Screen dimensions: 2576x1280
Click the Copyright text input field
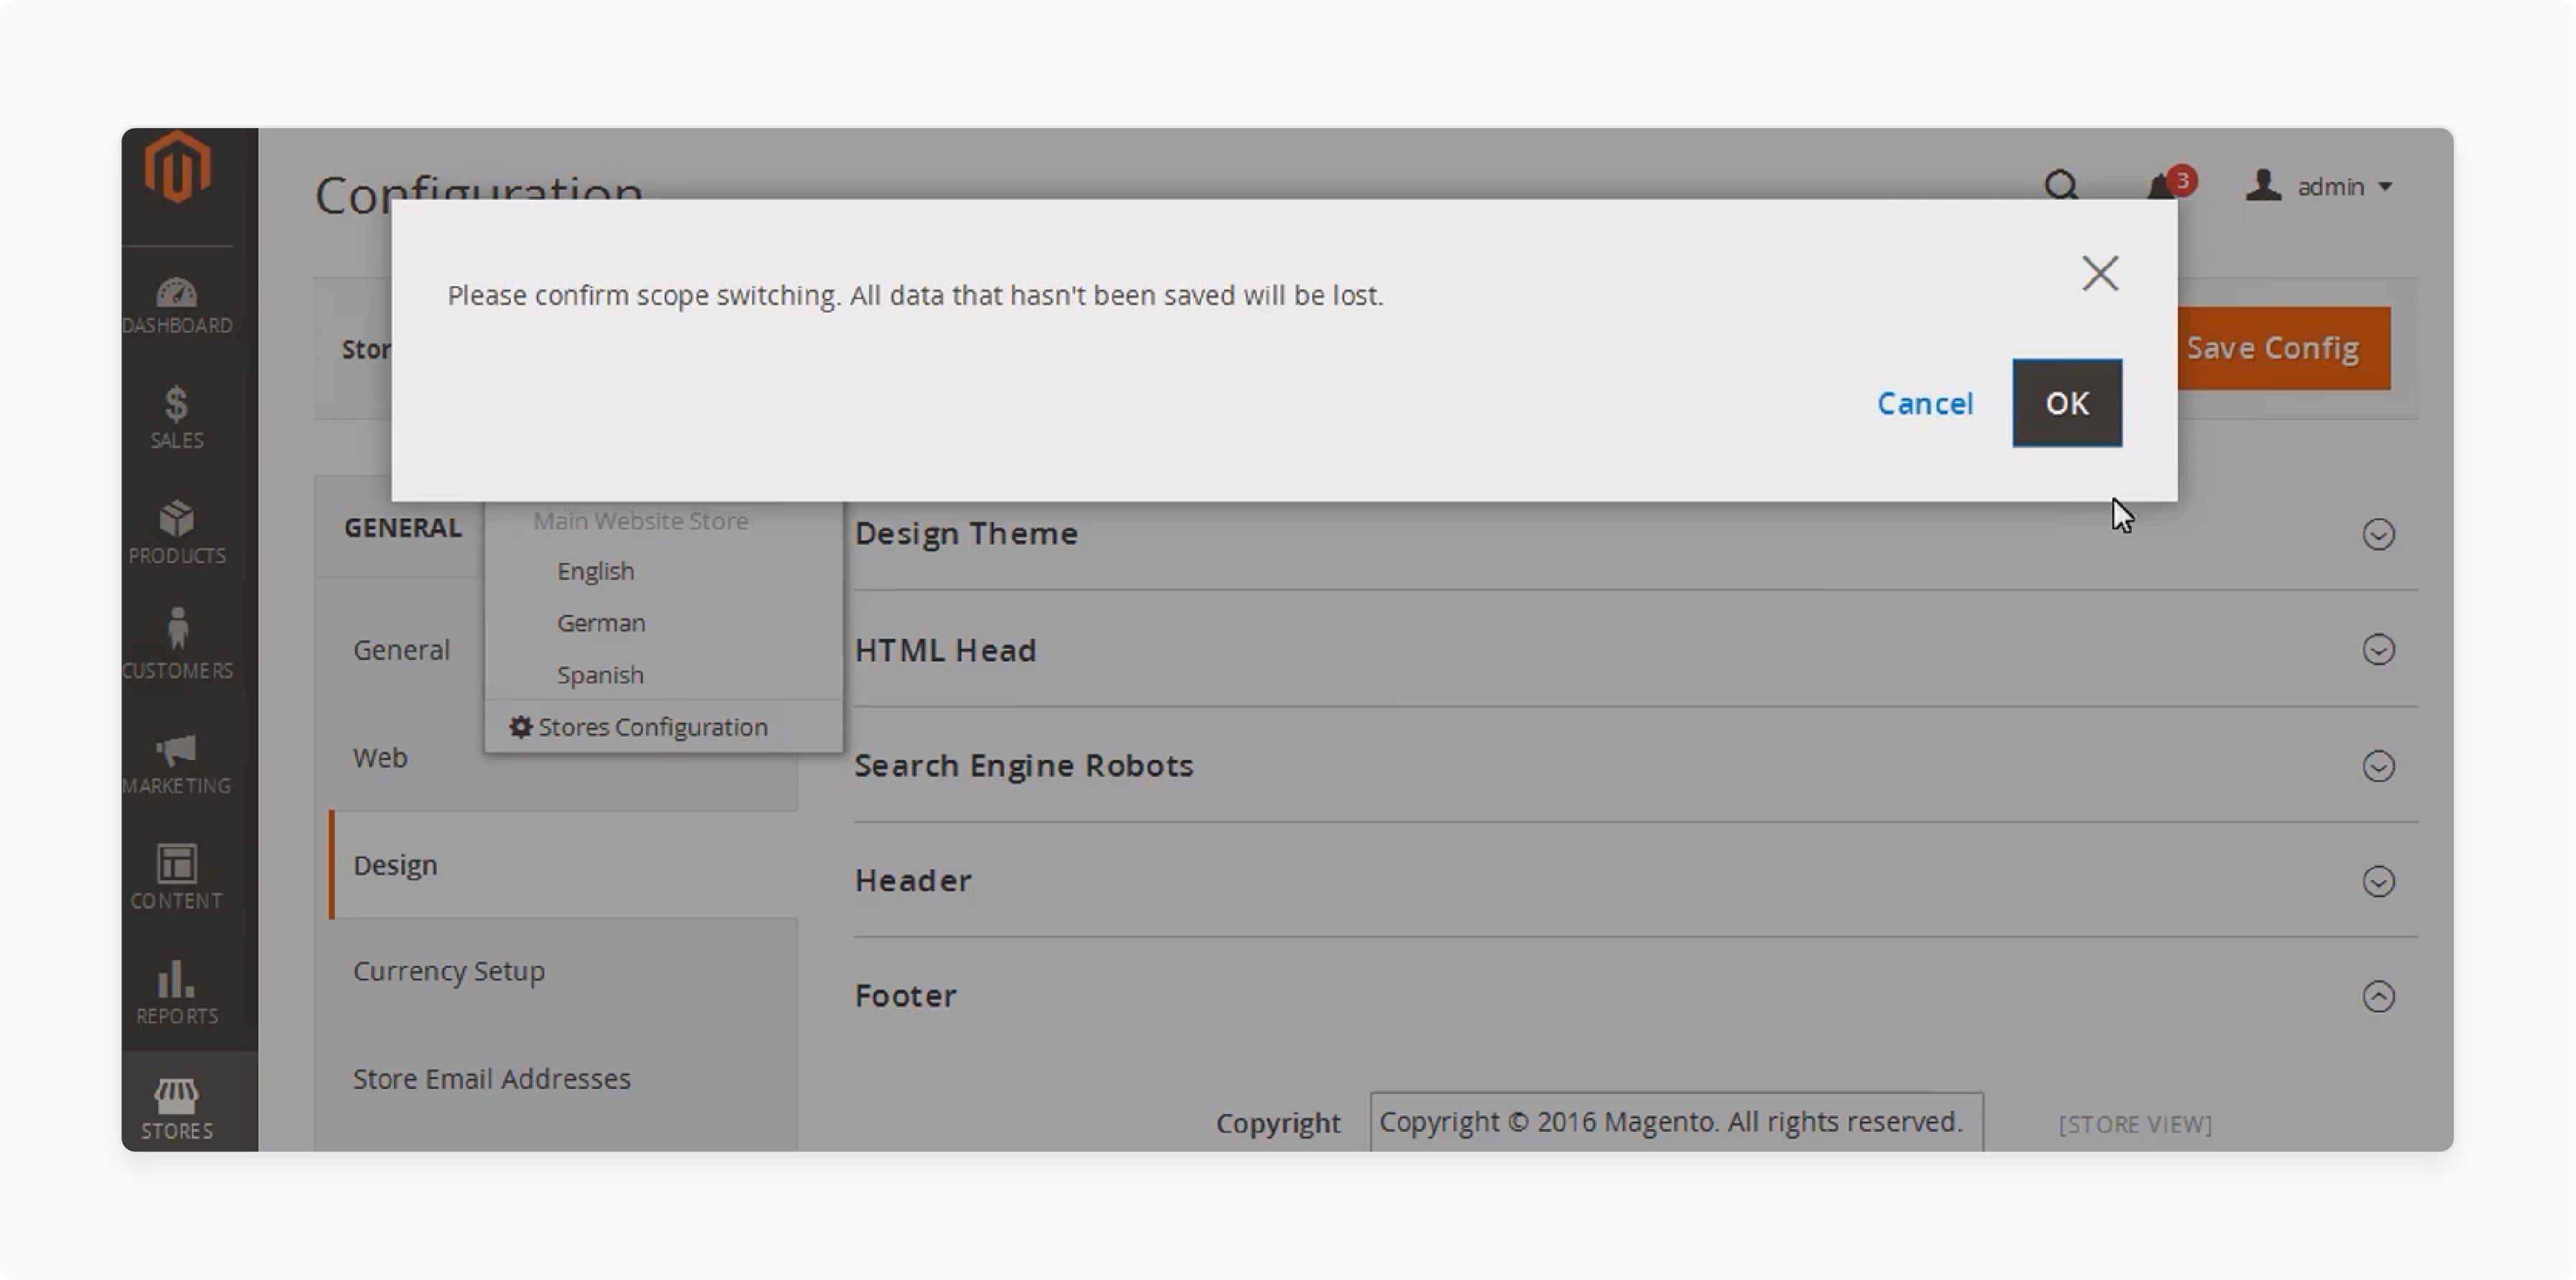tap(1676, 1122)
